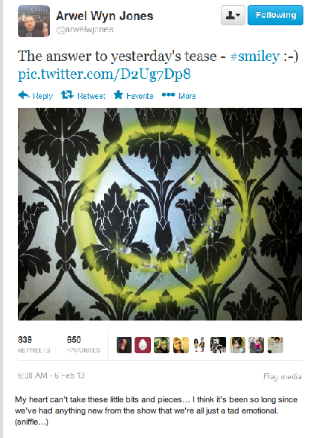Click the red avatar with white egg
This screenshot has width=316, height=438.
(143, 345)
